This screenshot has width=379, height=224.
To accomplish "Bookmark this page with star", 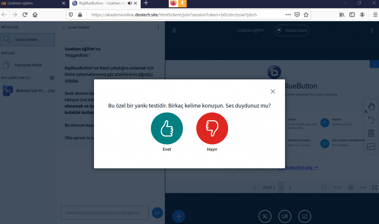I will [x=306, y=15].
